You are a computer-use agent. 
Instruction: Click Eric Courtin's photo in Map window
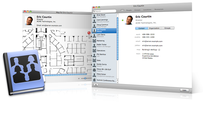pos(29,21)
